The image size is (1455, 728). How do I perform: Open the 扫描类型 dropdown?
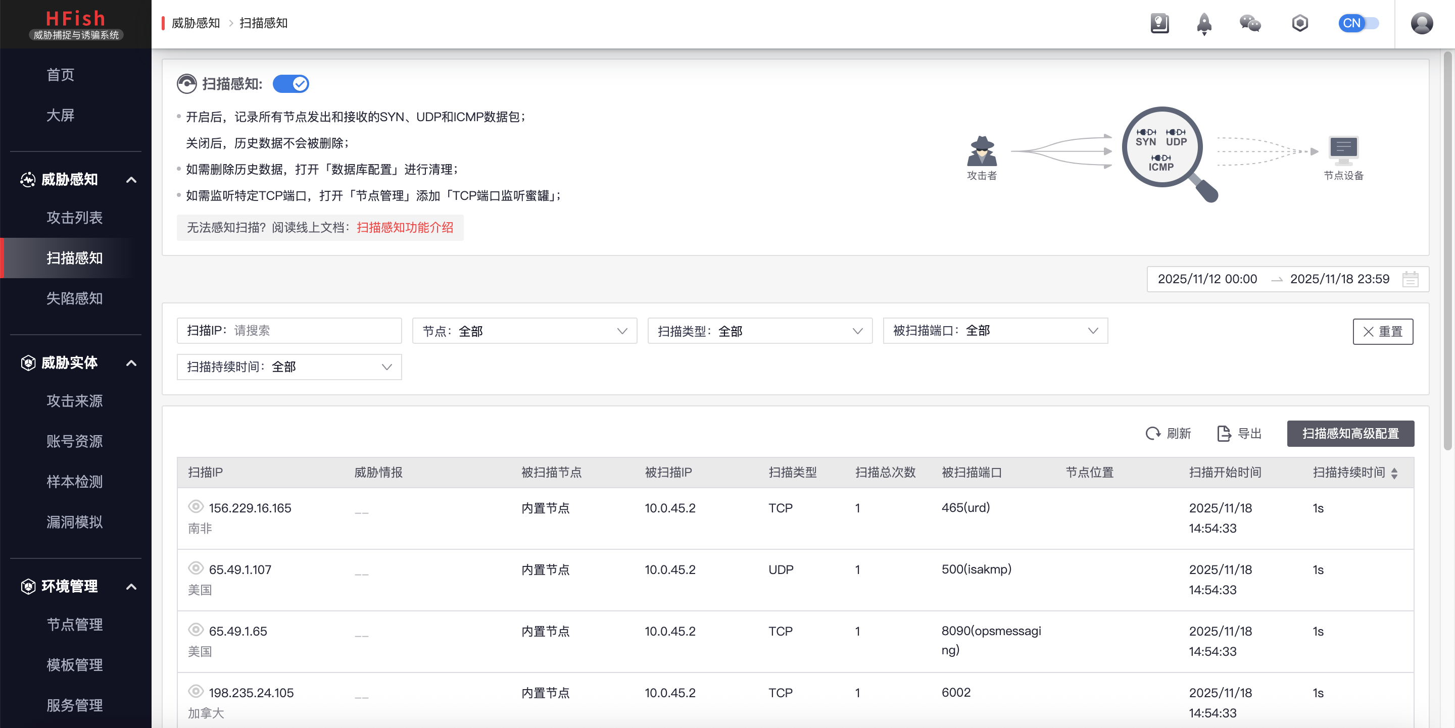click(x=759, y=331)
